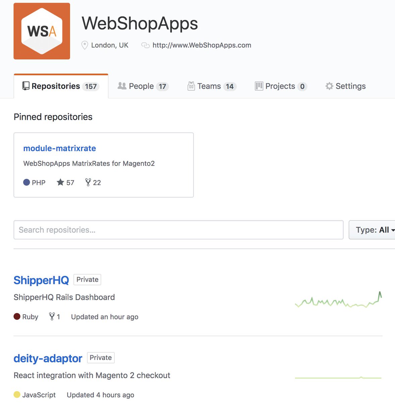The image size is (395, 403).
Task: Click the 157 repositories count badge
Action: click(91, 87)
